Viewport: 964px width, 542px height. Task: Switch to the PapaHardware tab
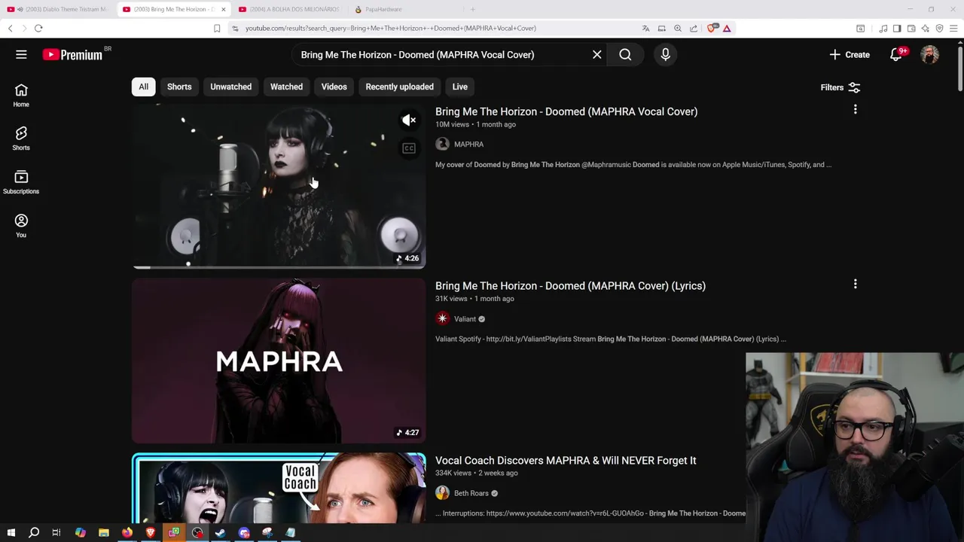point(404,9)
